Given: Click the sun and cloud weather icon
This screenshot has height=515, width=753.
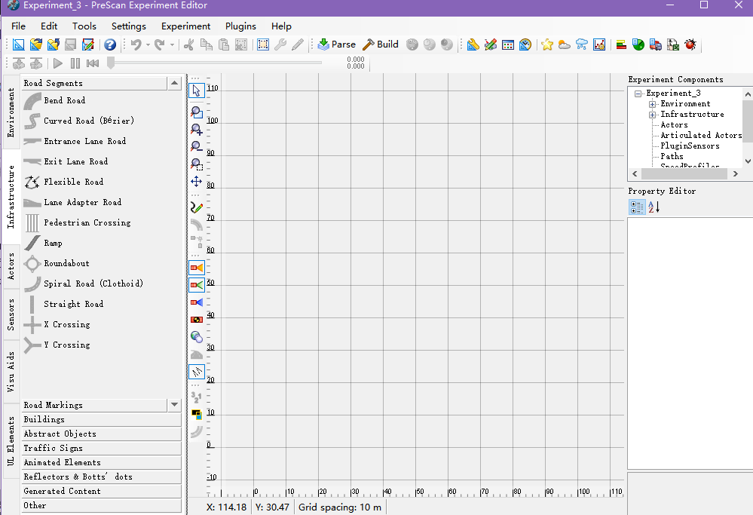Looking at the screenshot, I should click(565, 44).
